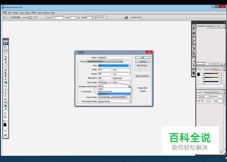Viewport: 227px width, 162px height.
Task: Collapse the Advanced section in New dialog
Action: pyautogui.click(x=81, y=92)
